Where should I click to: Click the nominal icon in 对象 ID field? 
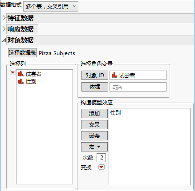114,75
